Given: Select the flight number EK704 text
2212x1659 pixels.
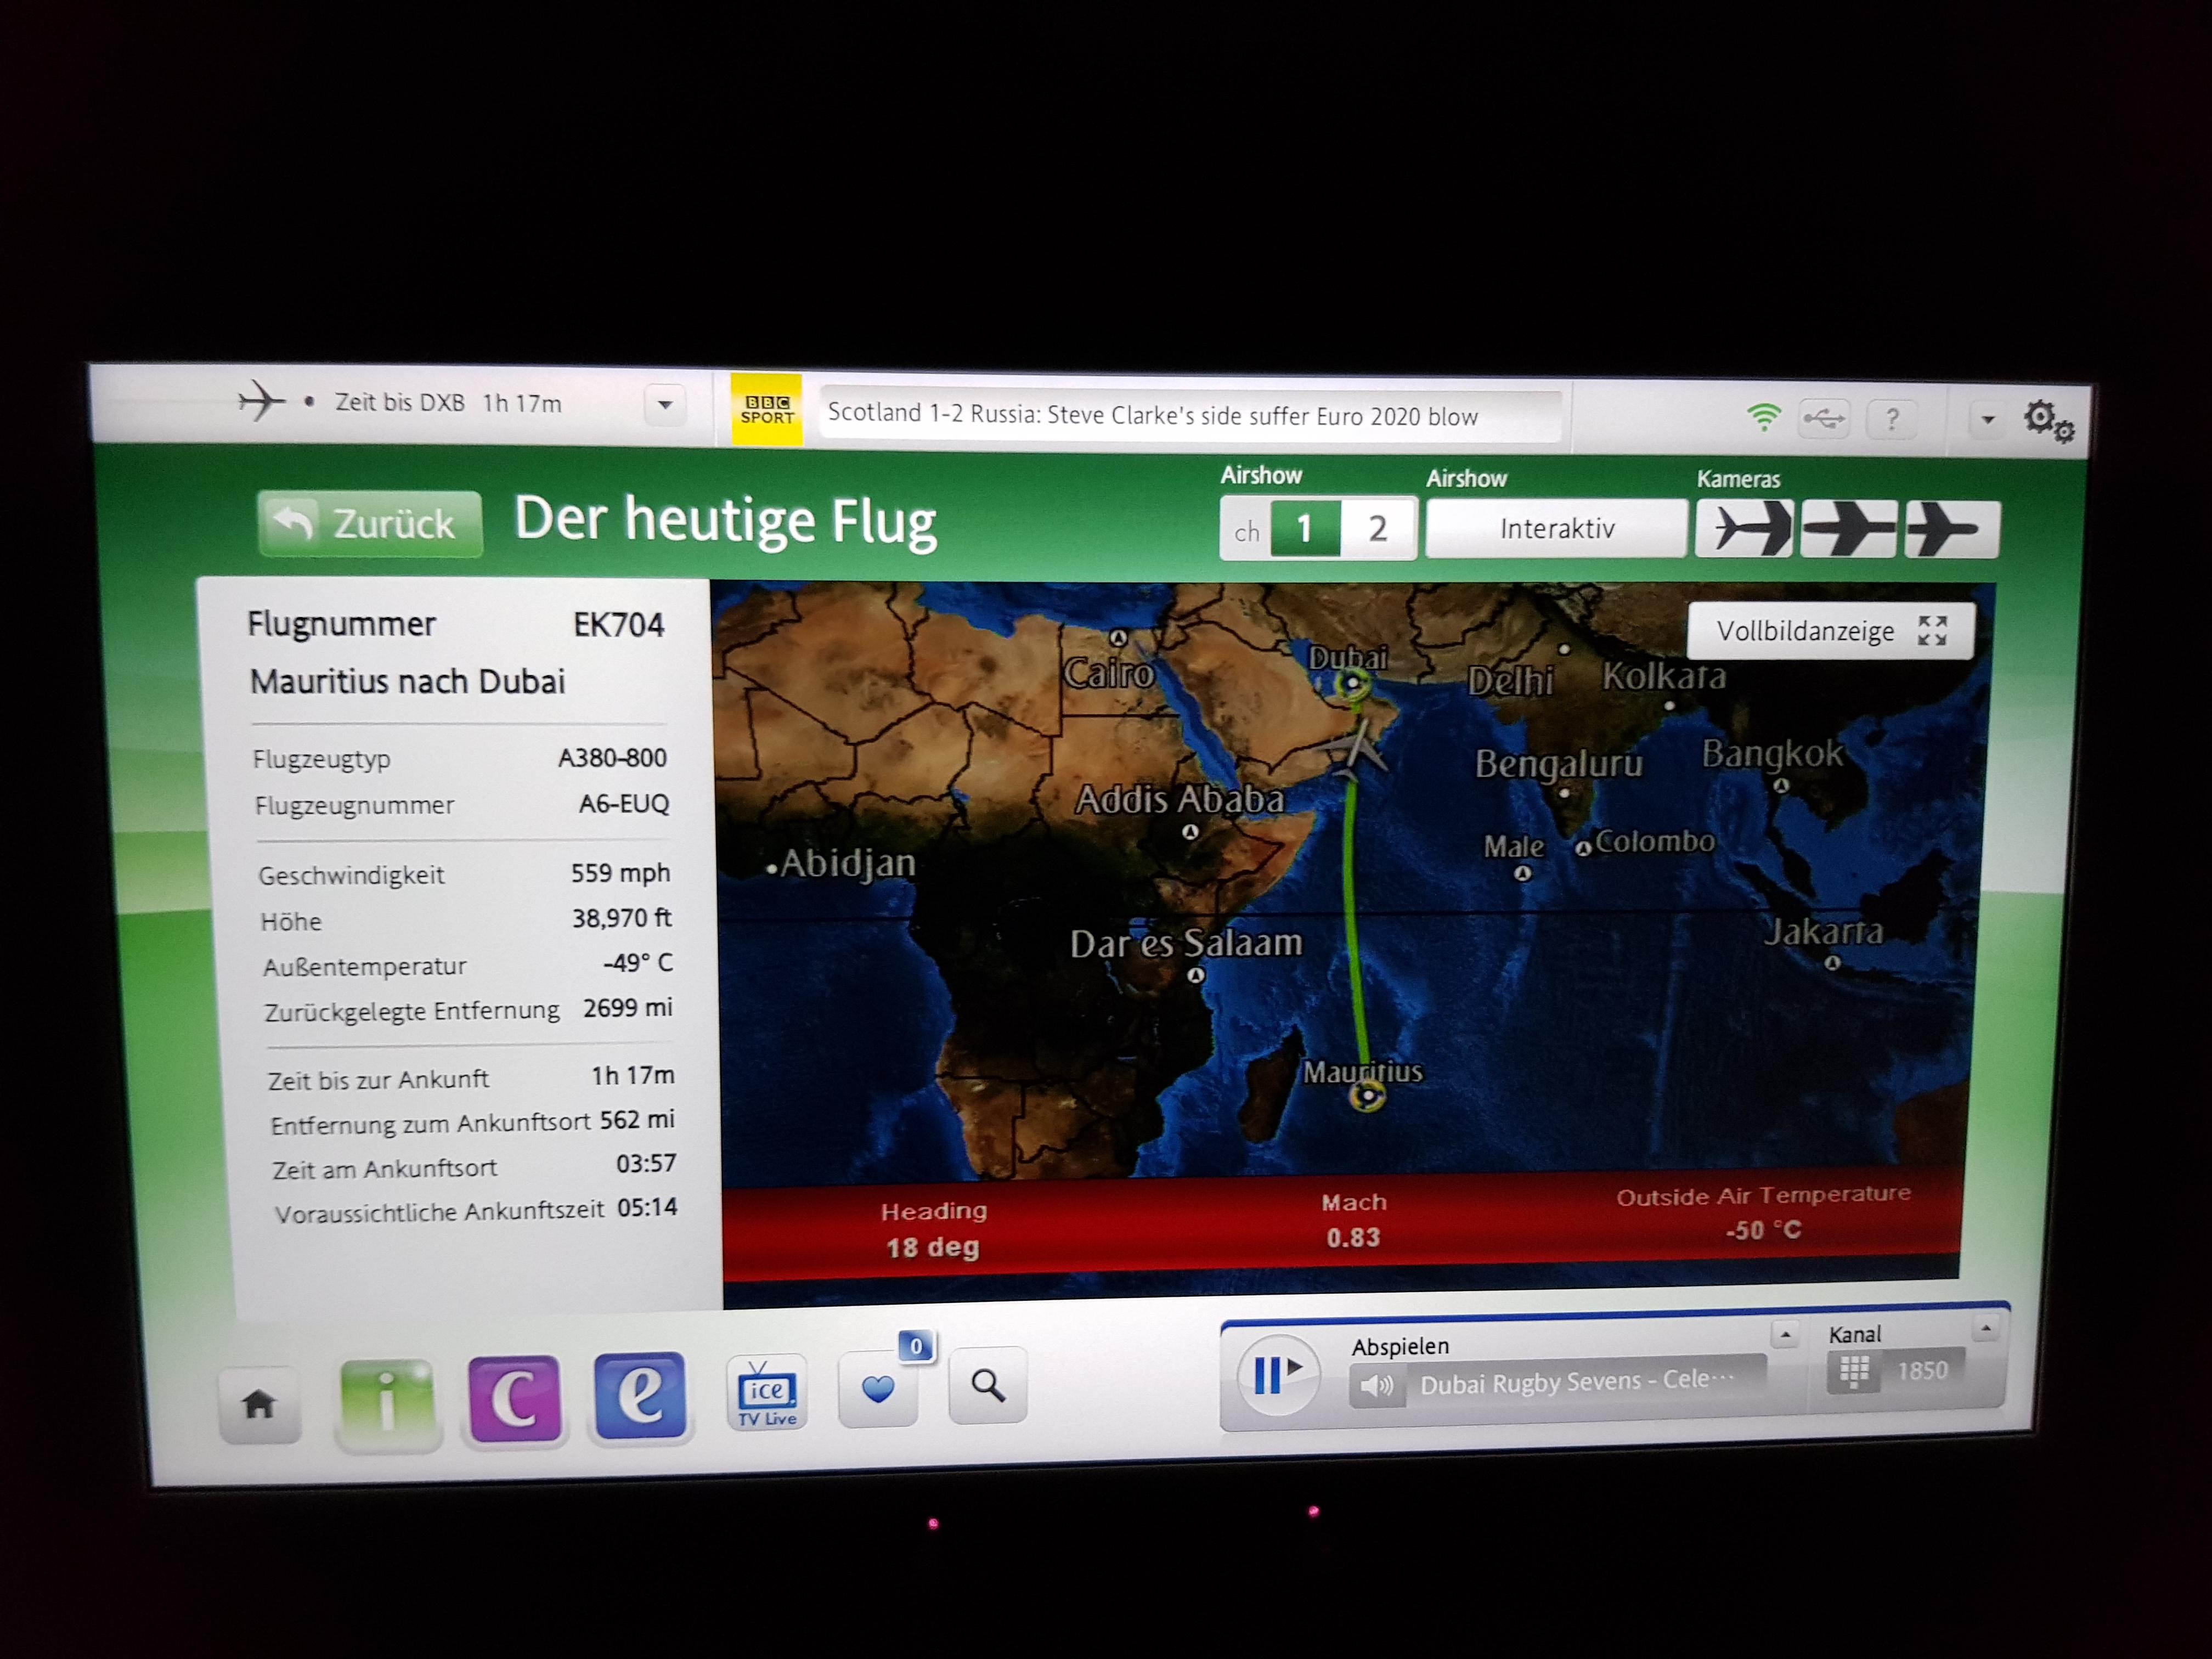Looking at the screenshot, I should click(x=618, y=625).
